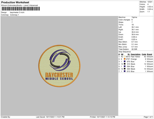Click the Up value next to 'Up:'

[135, 32]
